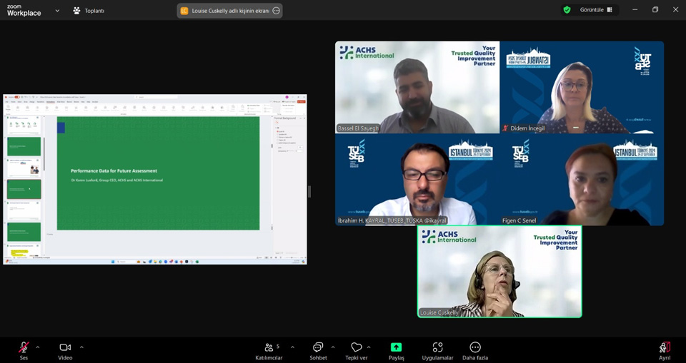Open the Uygulamalar apps icon

click(x=437, y=347)
